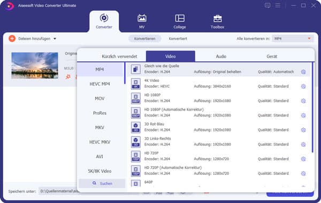Open settings gear for 3D Rot-Blau

click(x=303, y=130)
